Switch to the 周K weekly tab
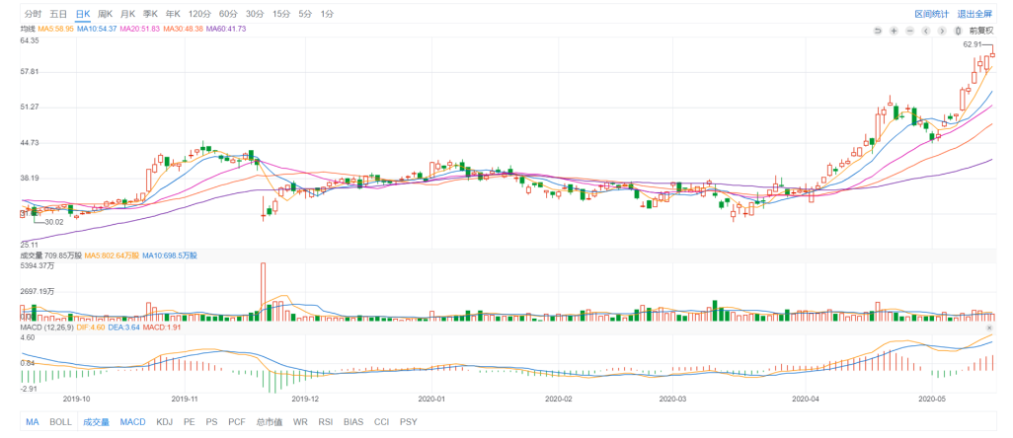The image size is (1013, 438). click(x=105, y=14)
